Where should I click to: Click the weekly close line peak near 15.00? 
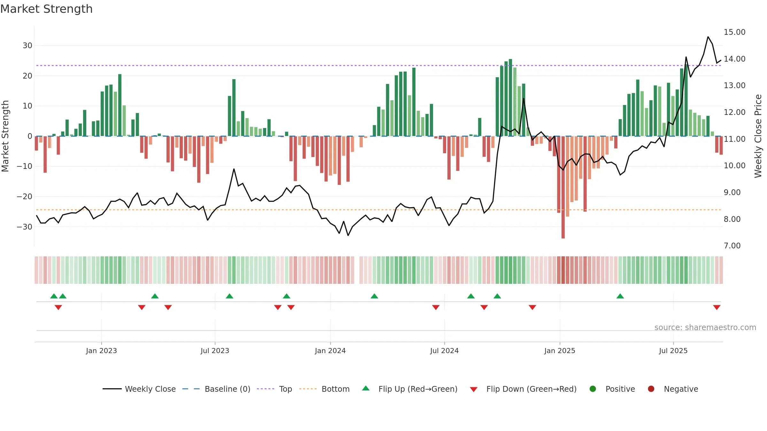click(708, 37)
